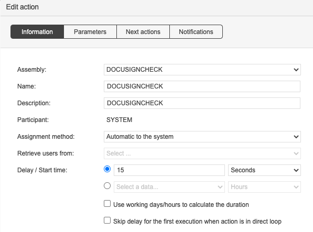This screenshot has width=313, height=232.
Task: Open the Seconds unit dropdown
Action: tap(264, 170)
